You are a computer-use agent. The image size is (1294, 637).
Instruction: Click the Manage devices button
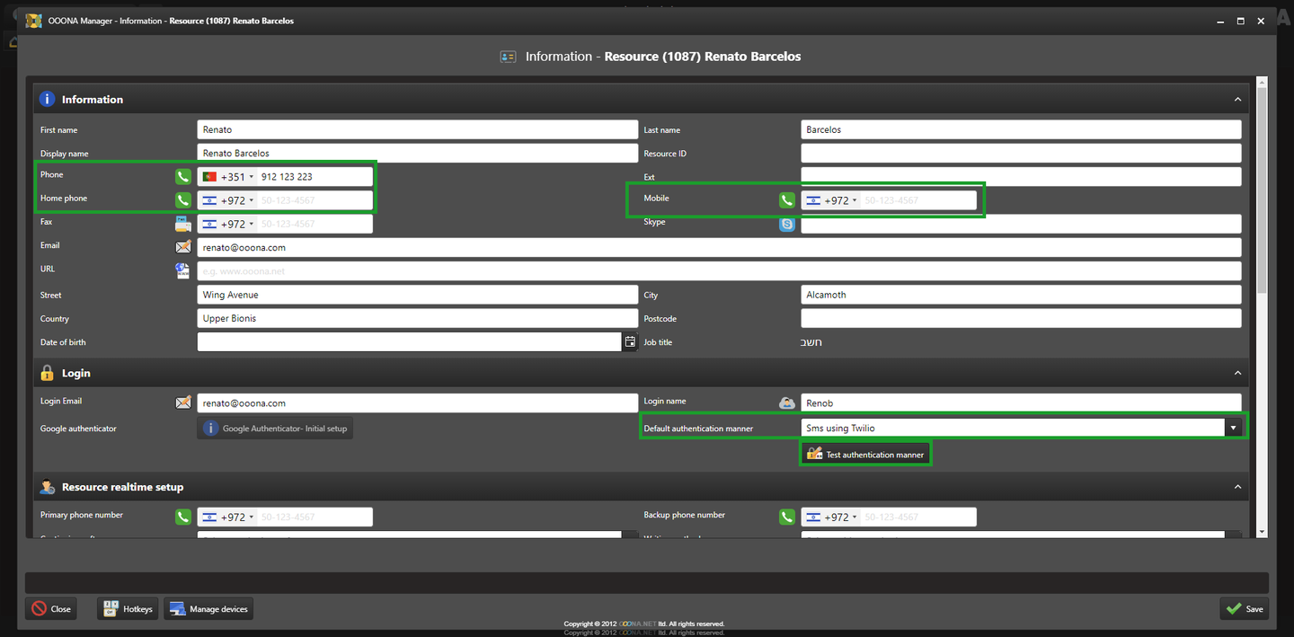[x=208, y=608]
